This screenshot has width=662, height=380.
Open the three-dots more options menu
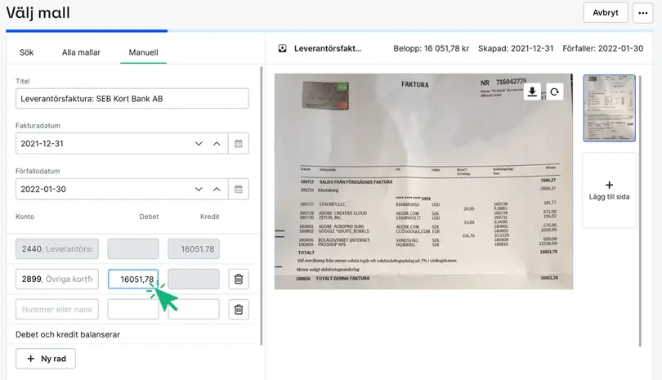tap(643, 13)
